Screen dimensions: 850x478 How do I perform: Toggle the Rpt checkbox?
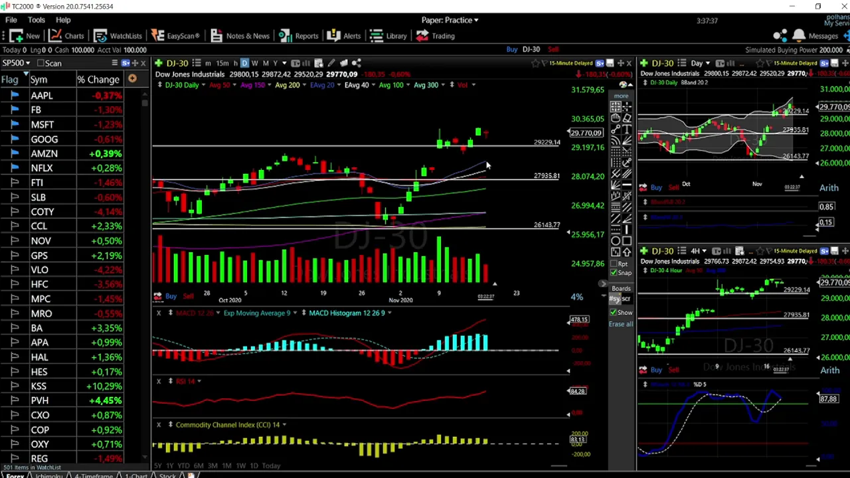click(614, 264)
